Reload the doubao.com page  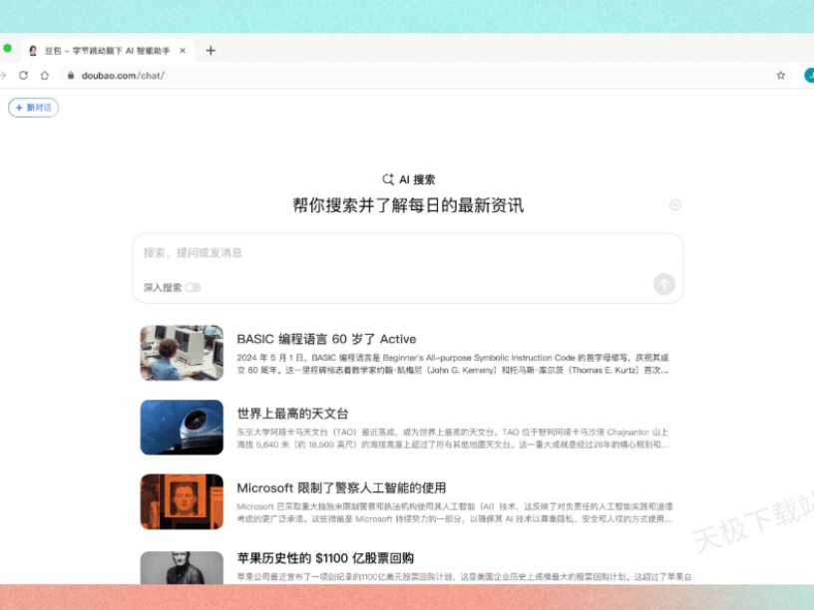coord(23,75)
